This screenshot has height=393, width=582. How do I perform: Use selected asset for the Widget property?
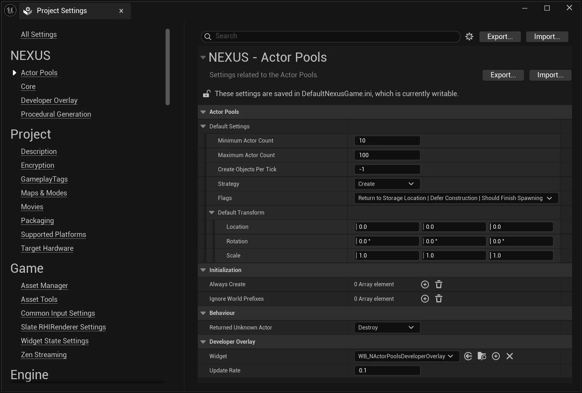pos(468,356)
